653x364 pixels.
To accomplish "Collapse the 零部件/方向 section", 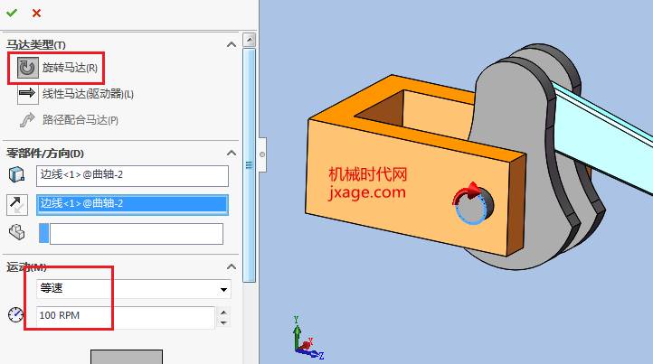I will point(231,153).
